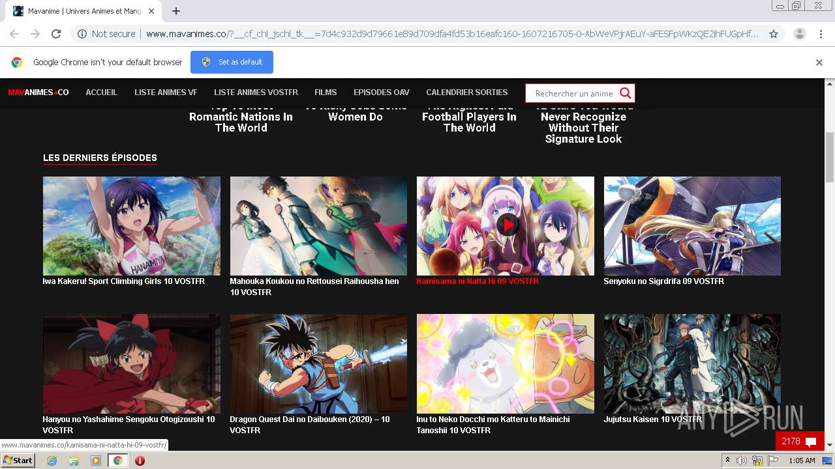Open the EPISODES OAV menu item
The width and height of the screenshot is (835, 469).
point(382,92)
